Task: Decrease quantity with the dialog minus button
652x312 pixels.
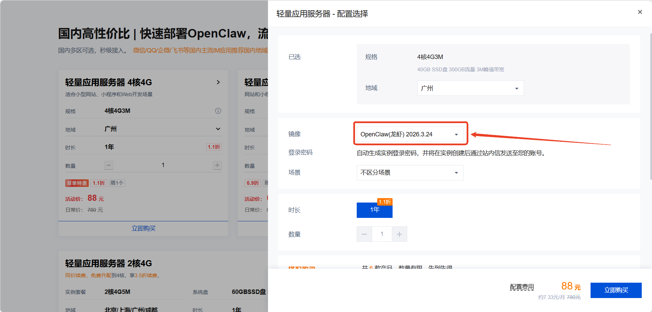Action: point(364,234)
